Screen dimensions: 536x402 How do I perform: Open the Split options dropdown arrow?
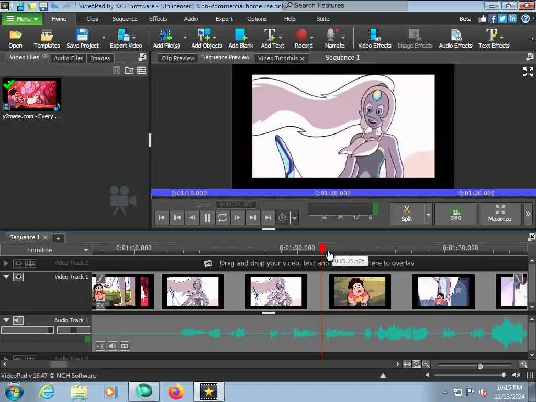428,214
